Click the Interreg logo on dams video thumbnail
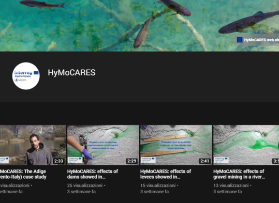Viewport: 279px width, 203px height. tap(75, 160)
